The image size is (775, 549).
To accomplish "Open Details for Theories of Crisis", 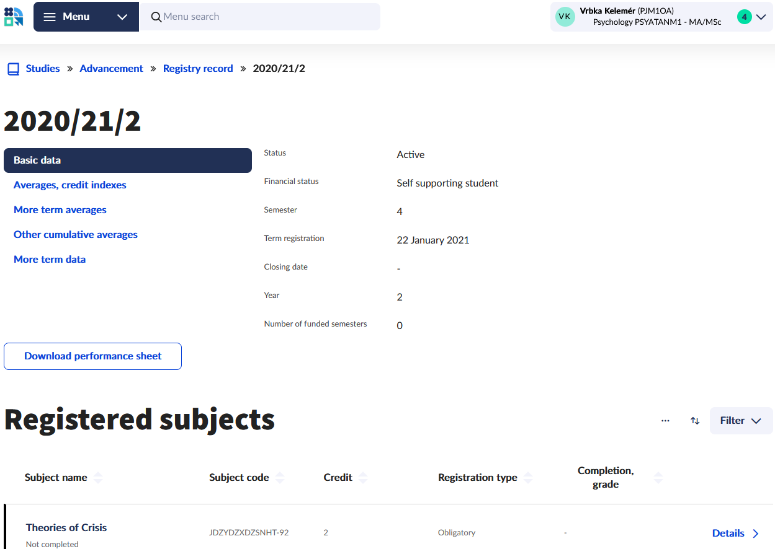I will 735,534.
